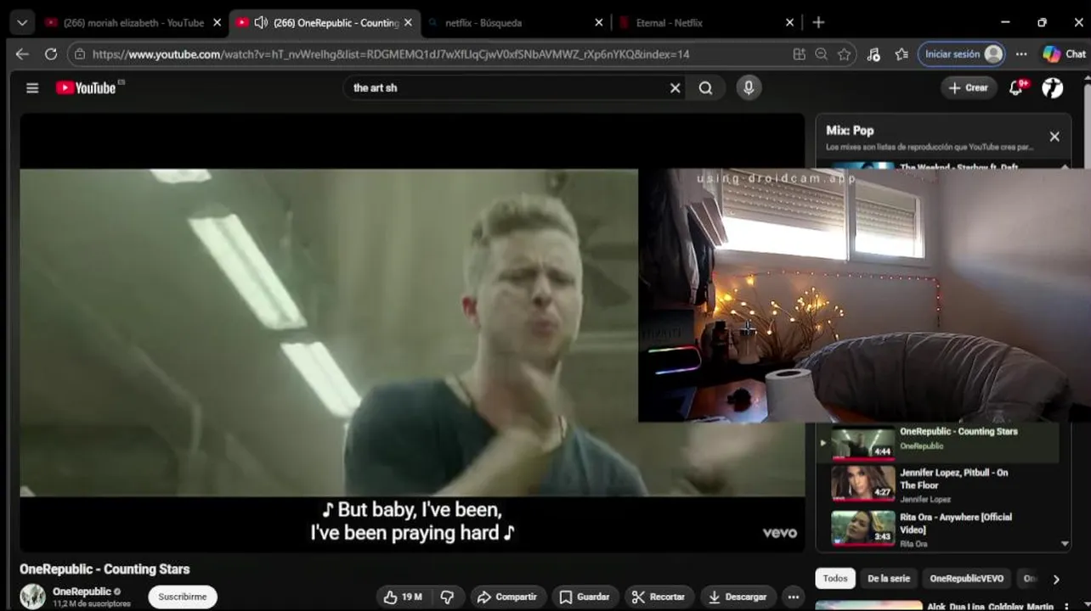Select the browser address bar URL

tap(391, 54)
